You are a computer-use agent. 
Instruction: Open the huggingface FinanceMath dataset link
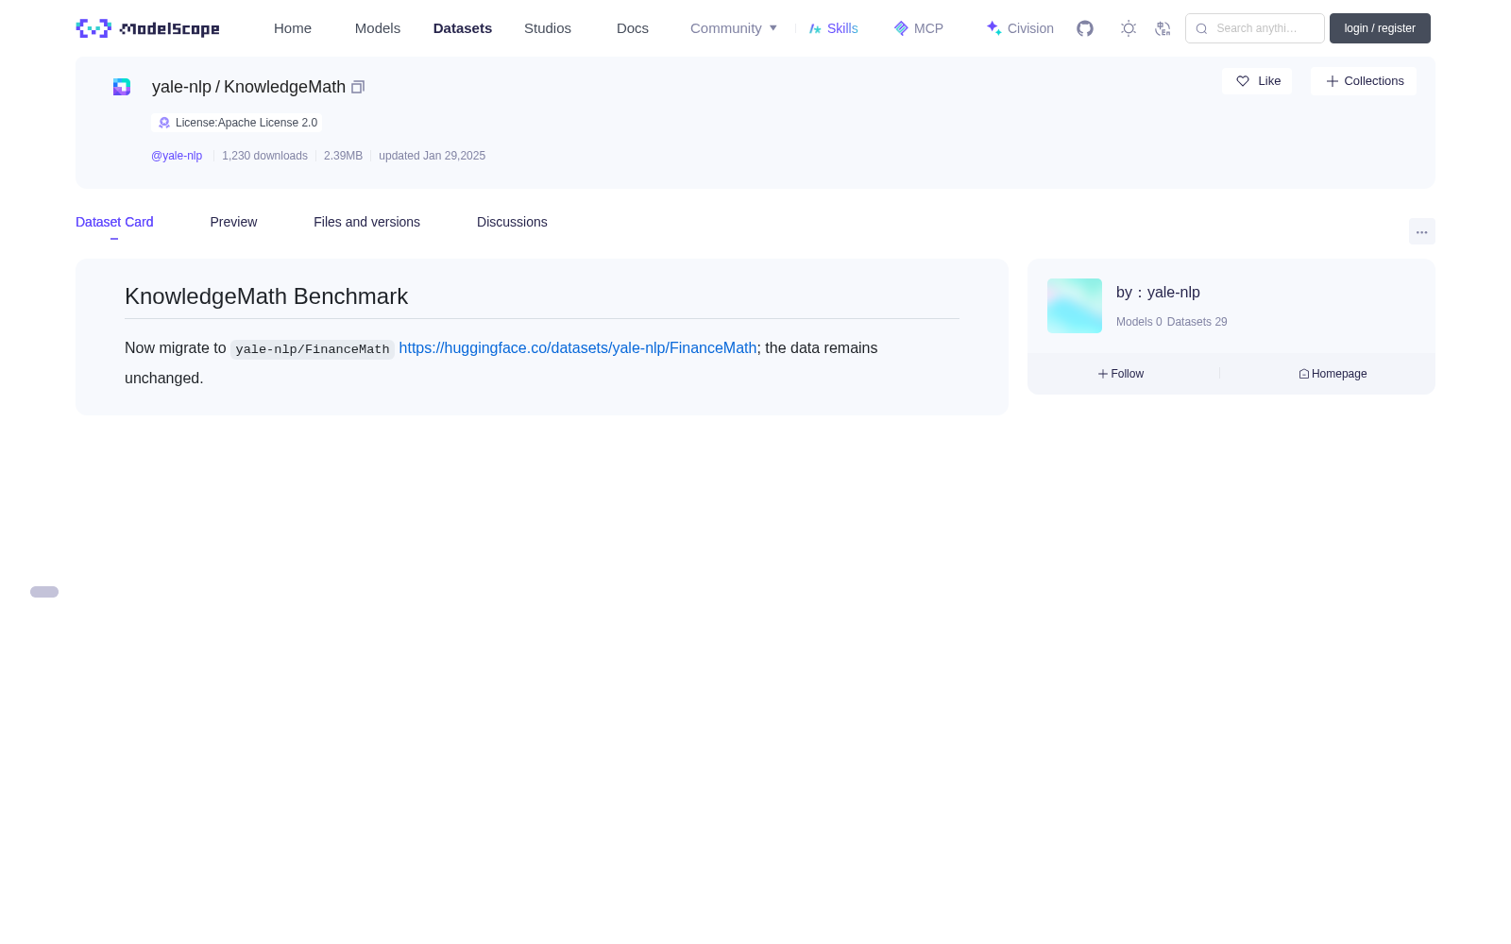[578, 348]
